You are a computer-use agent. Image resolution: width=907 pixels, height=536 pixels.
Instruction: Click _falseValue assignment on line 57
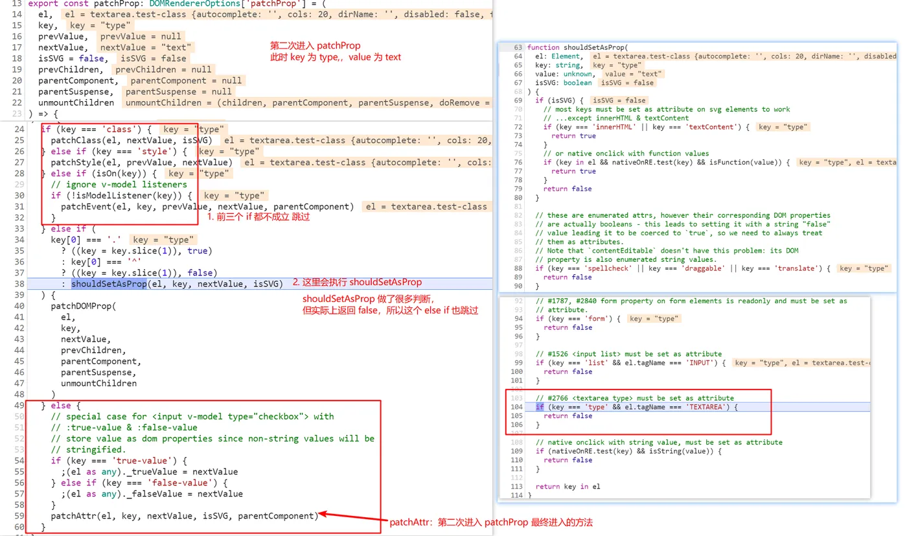[x=152, y=493]
